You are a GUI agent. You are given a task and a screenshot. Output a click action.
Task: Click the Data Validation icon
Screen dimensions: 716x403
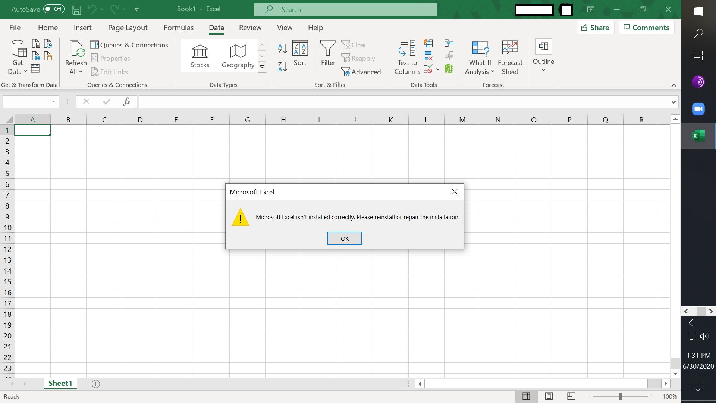(x=428, y=69)
